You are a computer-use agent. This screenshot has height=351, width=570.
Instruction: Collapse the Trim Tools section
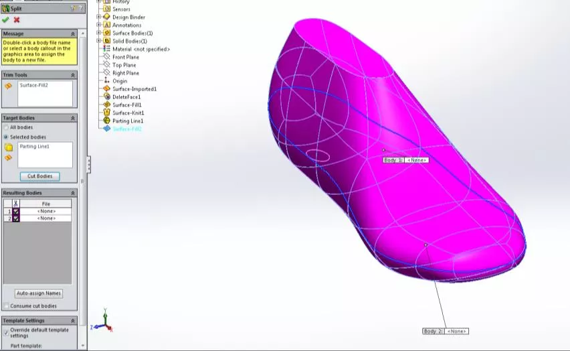pyautogui.click(x=73, y=75)
